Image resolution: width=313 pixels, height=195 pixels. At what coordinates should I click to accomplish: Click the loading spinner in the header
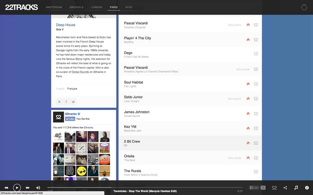(304, 7)
